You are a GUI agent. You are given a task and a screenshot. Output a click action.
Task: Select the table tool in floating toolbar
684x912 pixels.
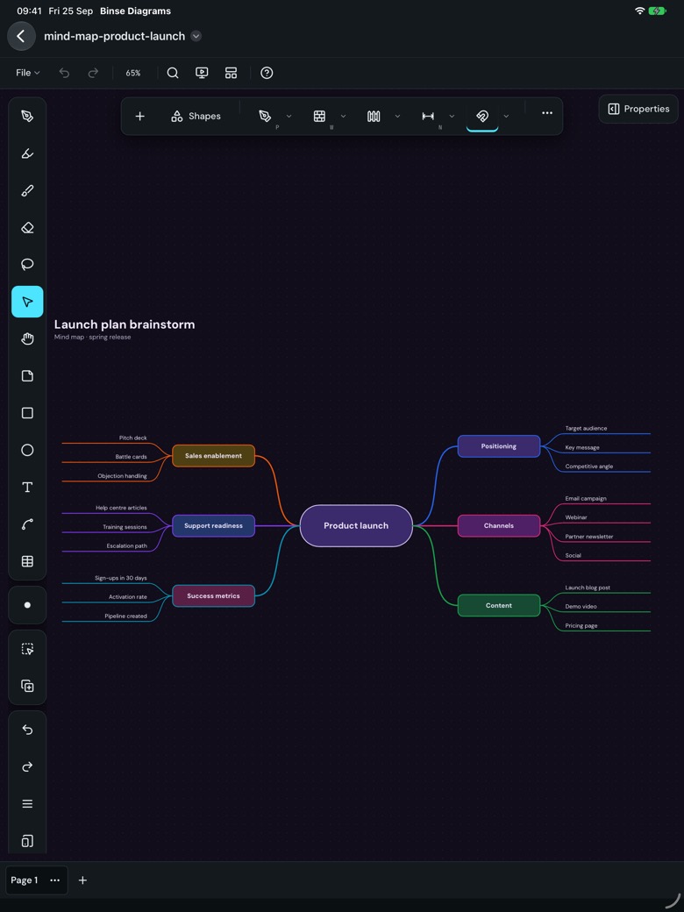click(319, 117)
